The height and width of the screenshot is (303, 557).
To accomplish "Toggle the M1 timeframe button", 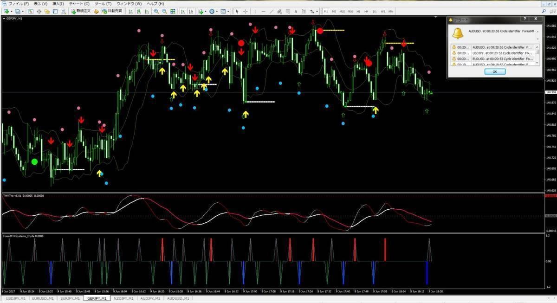I will click(326, 11).
